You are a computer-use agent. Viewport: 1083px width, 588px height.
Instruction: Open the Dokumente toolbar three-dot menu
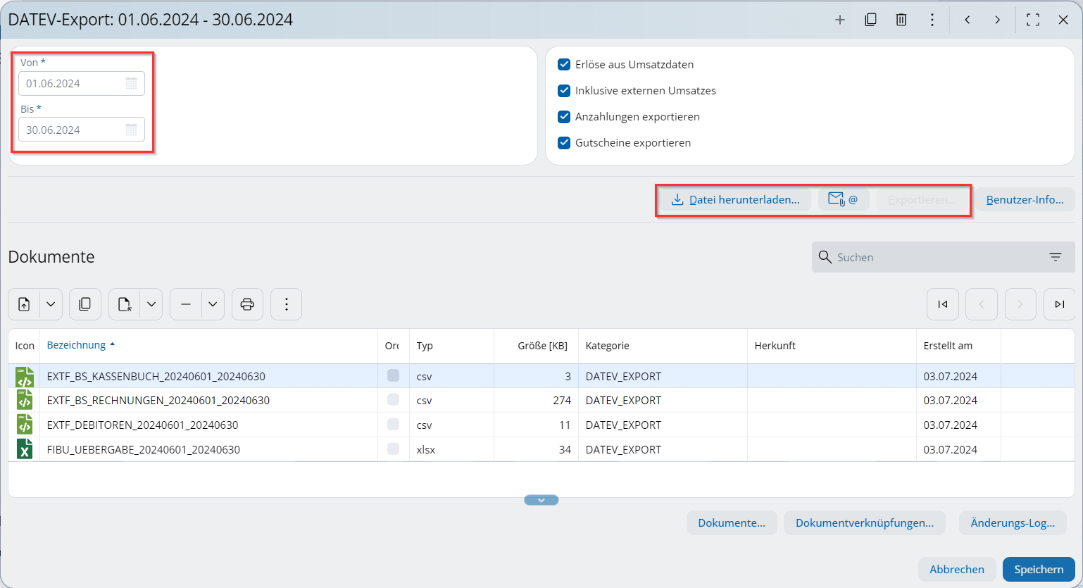tap(287, 304)
